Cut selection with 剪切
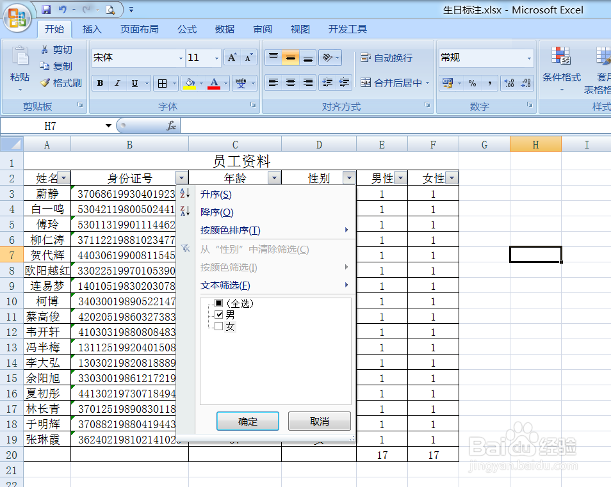The image size is (611, 487). click(x=56, y=50)
